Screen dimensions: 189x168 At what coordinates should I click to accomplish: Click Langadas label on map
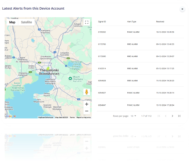[64, 54]
